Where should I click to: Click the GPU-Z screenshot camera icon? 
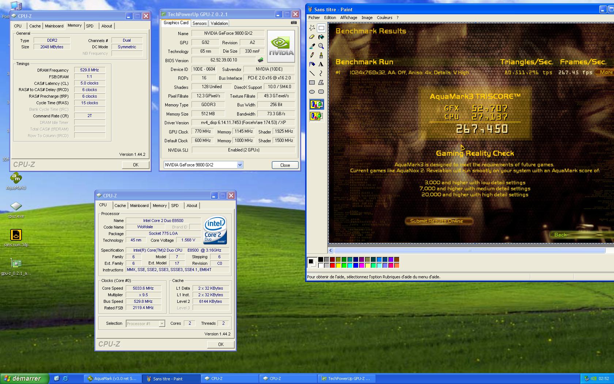click(x=293, y=23)
